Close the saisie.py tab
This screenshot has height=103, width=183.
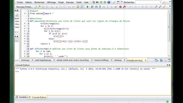click(124, 60)
